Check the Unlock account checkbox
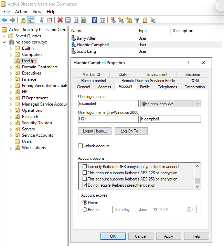The width and height of the screenshot is (224, 246). tap(80, 146)
